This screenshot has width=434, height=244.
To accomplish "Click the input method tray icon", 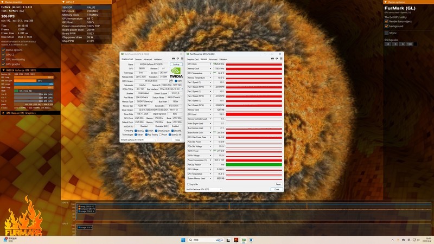I will point(409,240).
